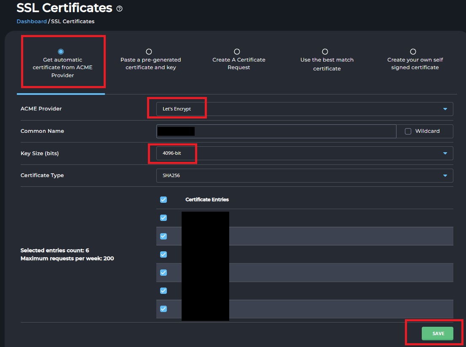Choose Paste a pre-generated certificate and key

point(149,52)
